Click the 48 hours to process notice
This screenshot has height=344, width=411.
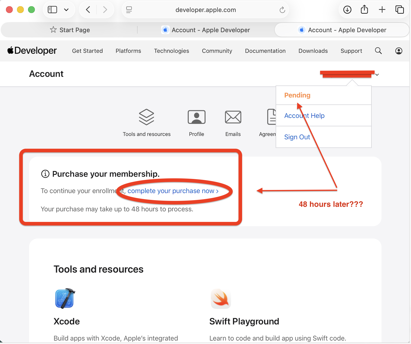[x=117, y=209]
